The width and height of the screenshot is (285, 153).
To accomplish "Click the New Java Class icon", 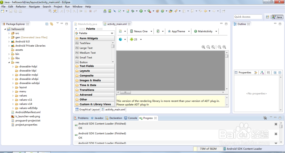I will 162,11.
